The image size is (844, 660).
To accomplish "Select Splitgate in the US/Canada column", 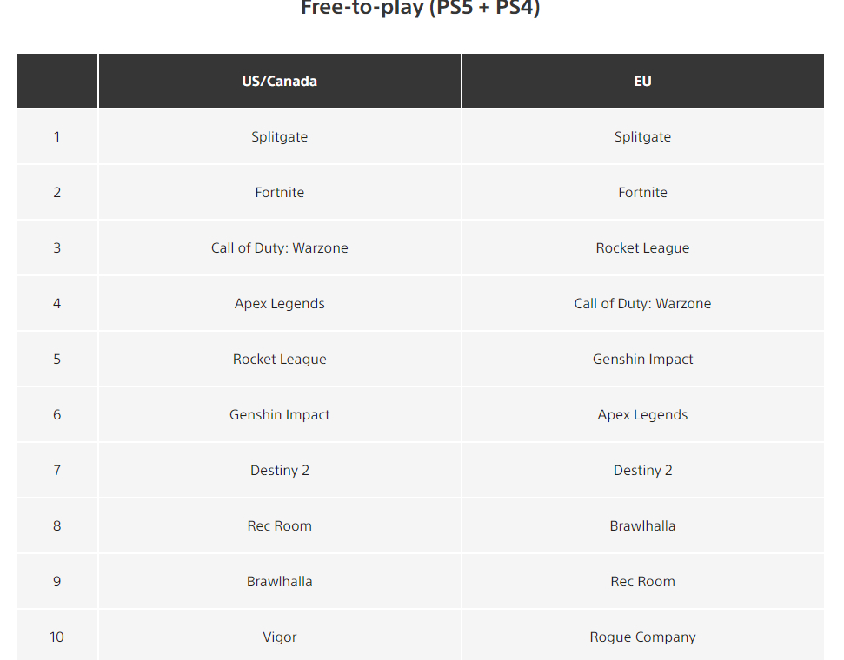I will coord(279,136).
